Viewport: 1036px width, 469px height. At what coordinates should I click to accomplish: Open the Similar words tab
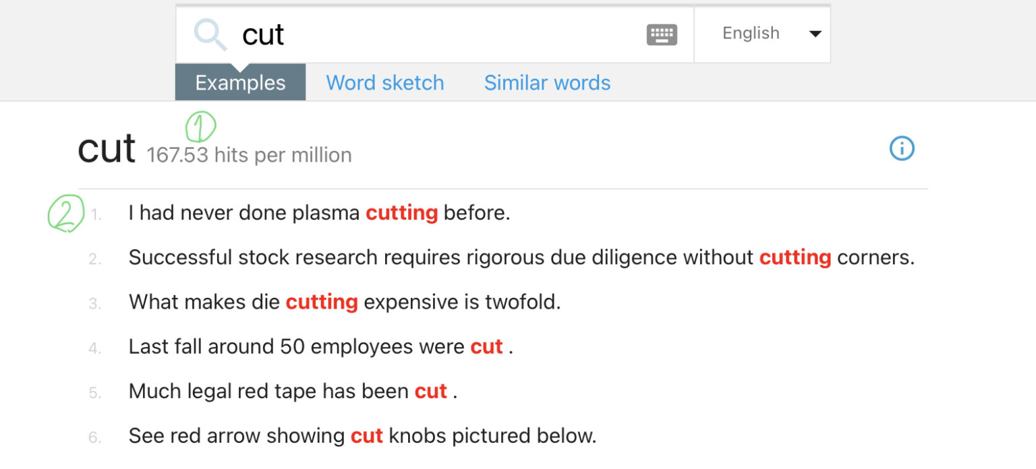(x=547, y=83)
